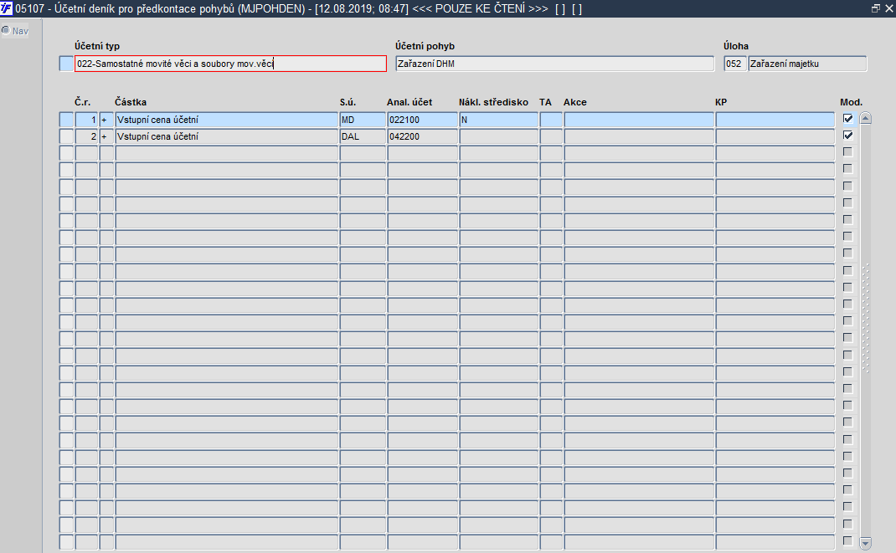Click the analytic account cell 042200
Image resolution: width=896 pixels, height=553 pixels.
coord(422,136)
